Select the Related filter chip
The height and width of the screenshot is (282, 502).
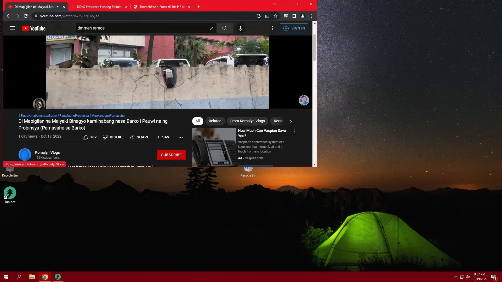215,121
